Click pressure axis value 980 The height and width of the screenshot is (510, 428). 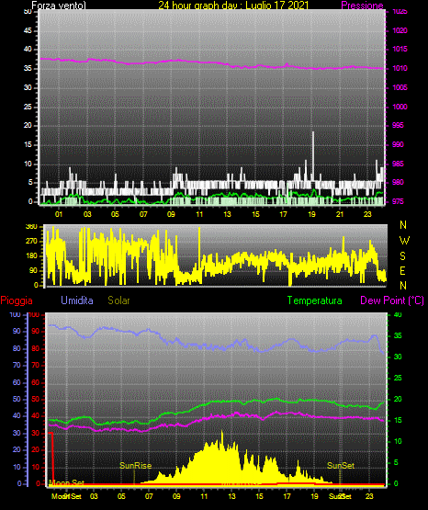(x=398, y=182)
